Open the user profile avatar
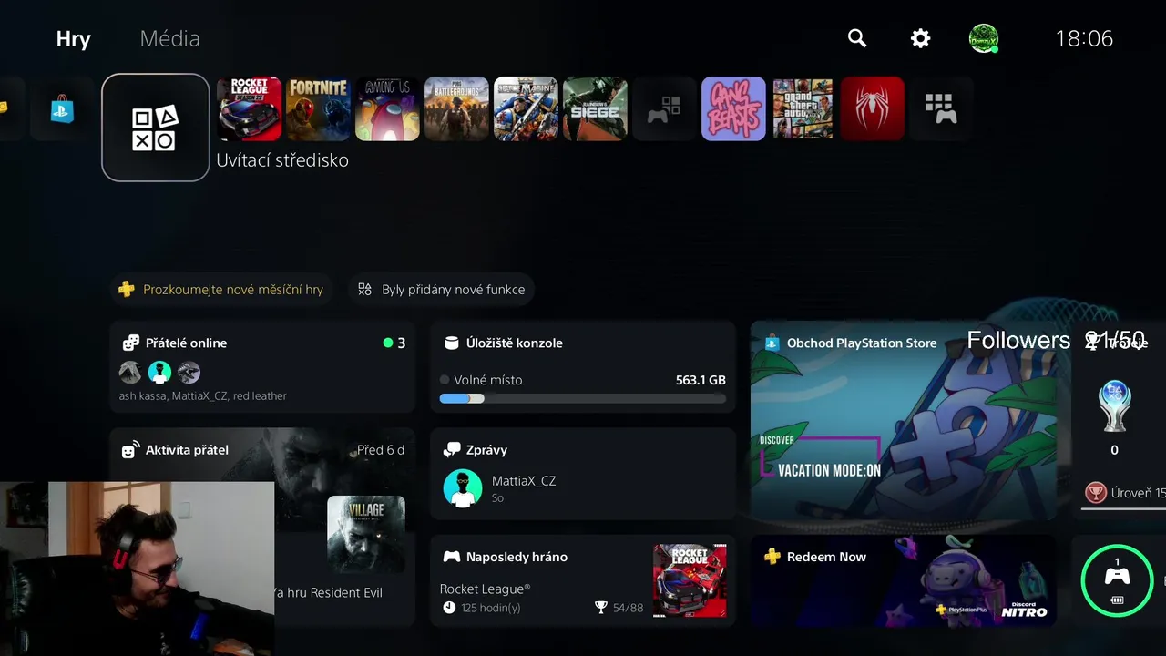The height and width of the screenshot is (656, 1166). point(984,38)
